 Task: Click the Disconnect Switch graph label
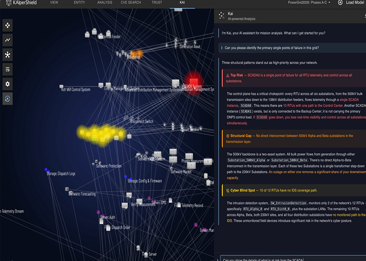point(142,122)
